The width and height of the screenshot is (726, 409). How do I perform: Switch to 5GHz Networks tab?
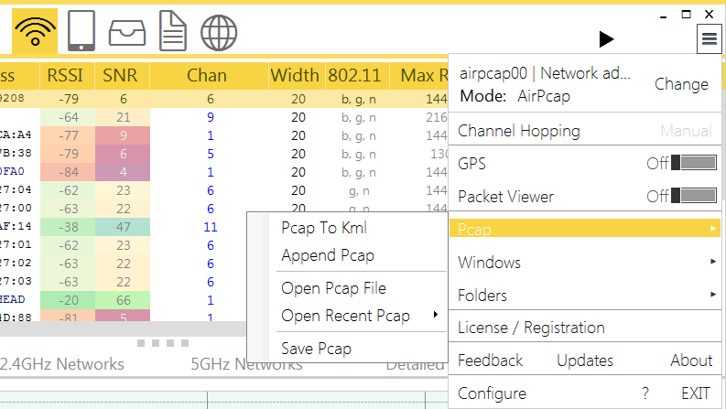pyautogui.click(x=247, y=364)
